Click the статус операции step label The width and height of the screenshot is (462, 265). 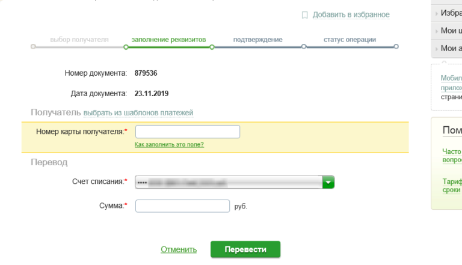pyautogui.click(x=350, y=40)
